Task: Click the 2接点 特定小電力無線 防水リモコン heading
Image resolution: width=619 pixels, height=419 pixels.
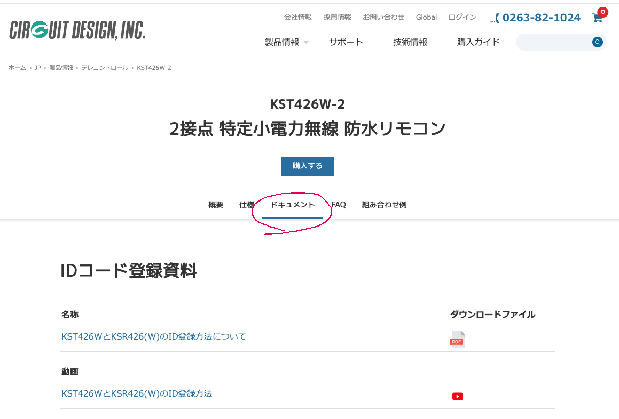Action: 308,129
